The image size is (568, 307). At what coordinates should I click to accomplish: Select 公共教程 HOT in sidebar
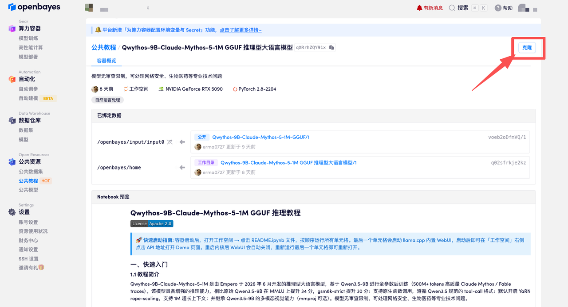(35, 181)
